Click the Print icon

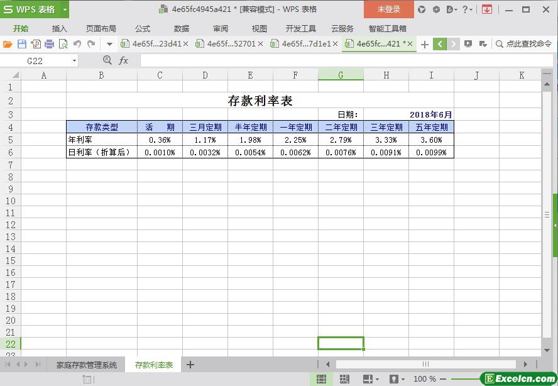pos(49,44)
